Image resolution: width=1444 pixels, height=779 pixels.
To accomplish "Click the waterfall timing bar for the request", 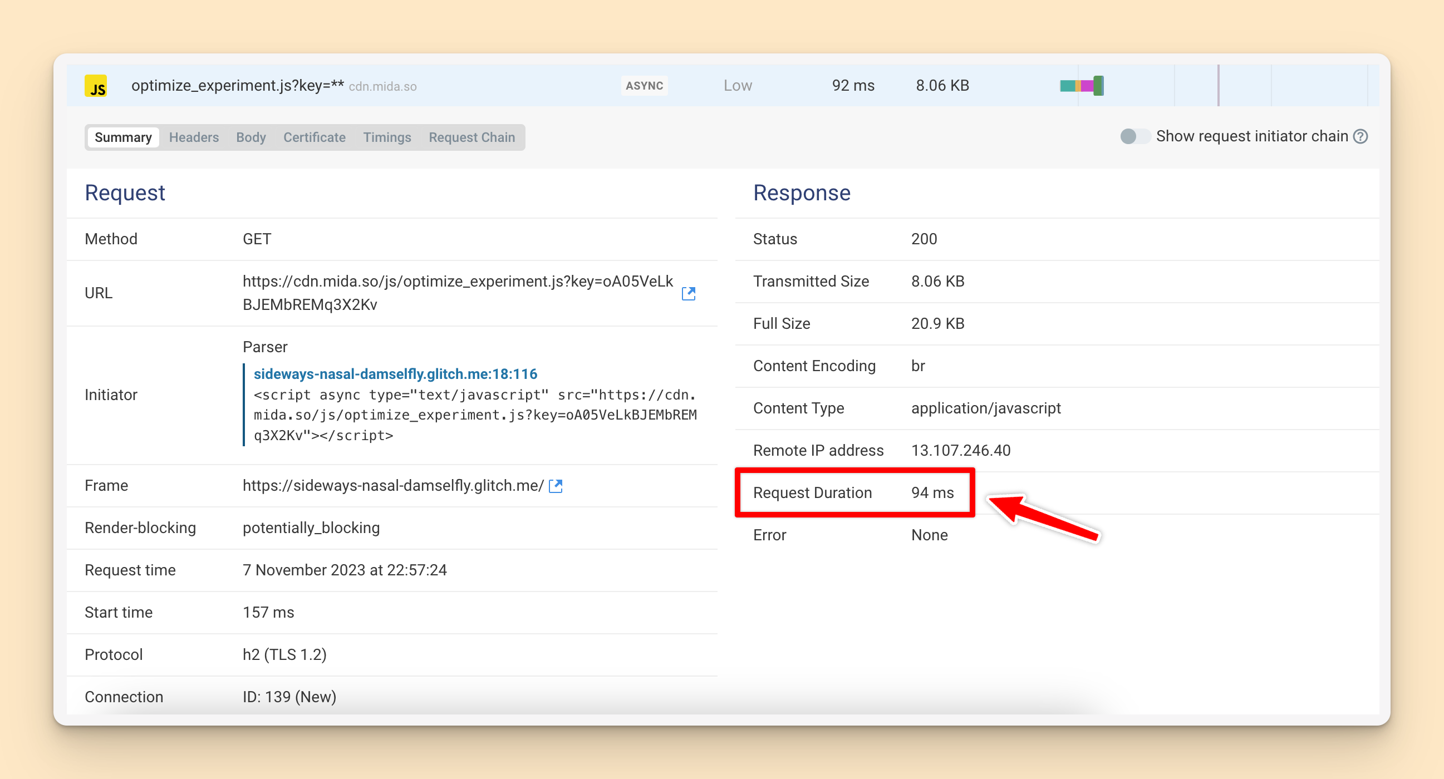I will (1081, 86).
